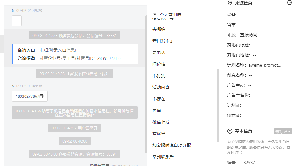Click the 设备 field in source info
Screen dimensions: 297x166
235,15
